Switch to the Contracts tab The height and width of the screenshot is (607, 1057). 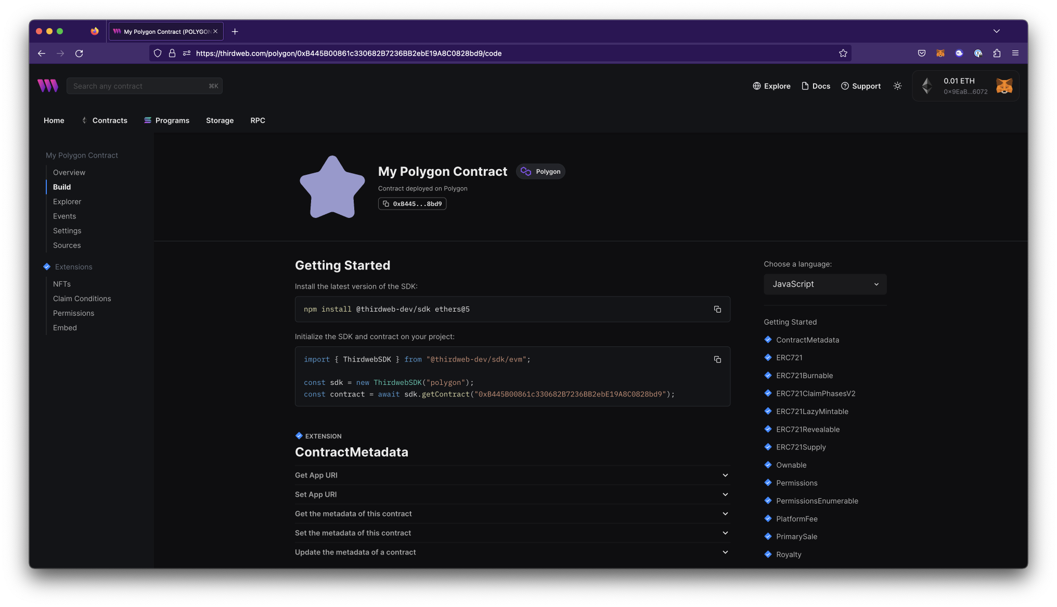(109, 120)
